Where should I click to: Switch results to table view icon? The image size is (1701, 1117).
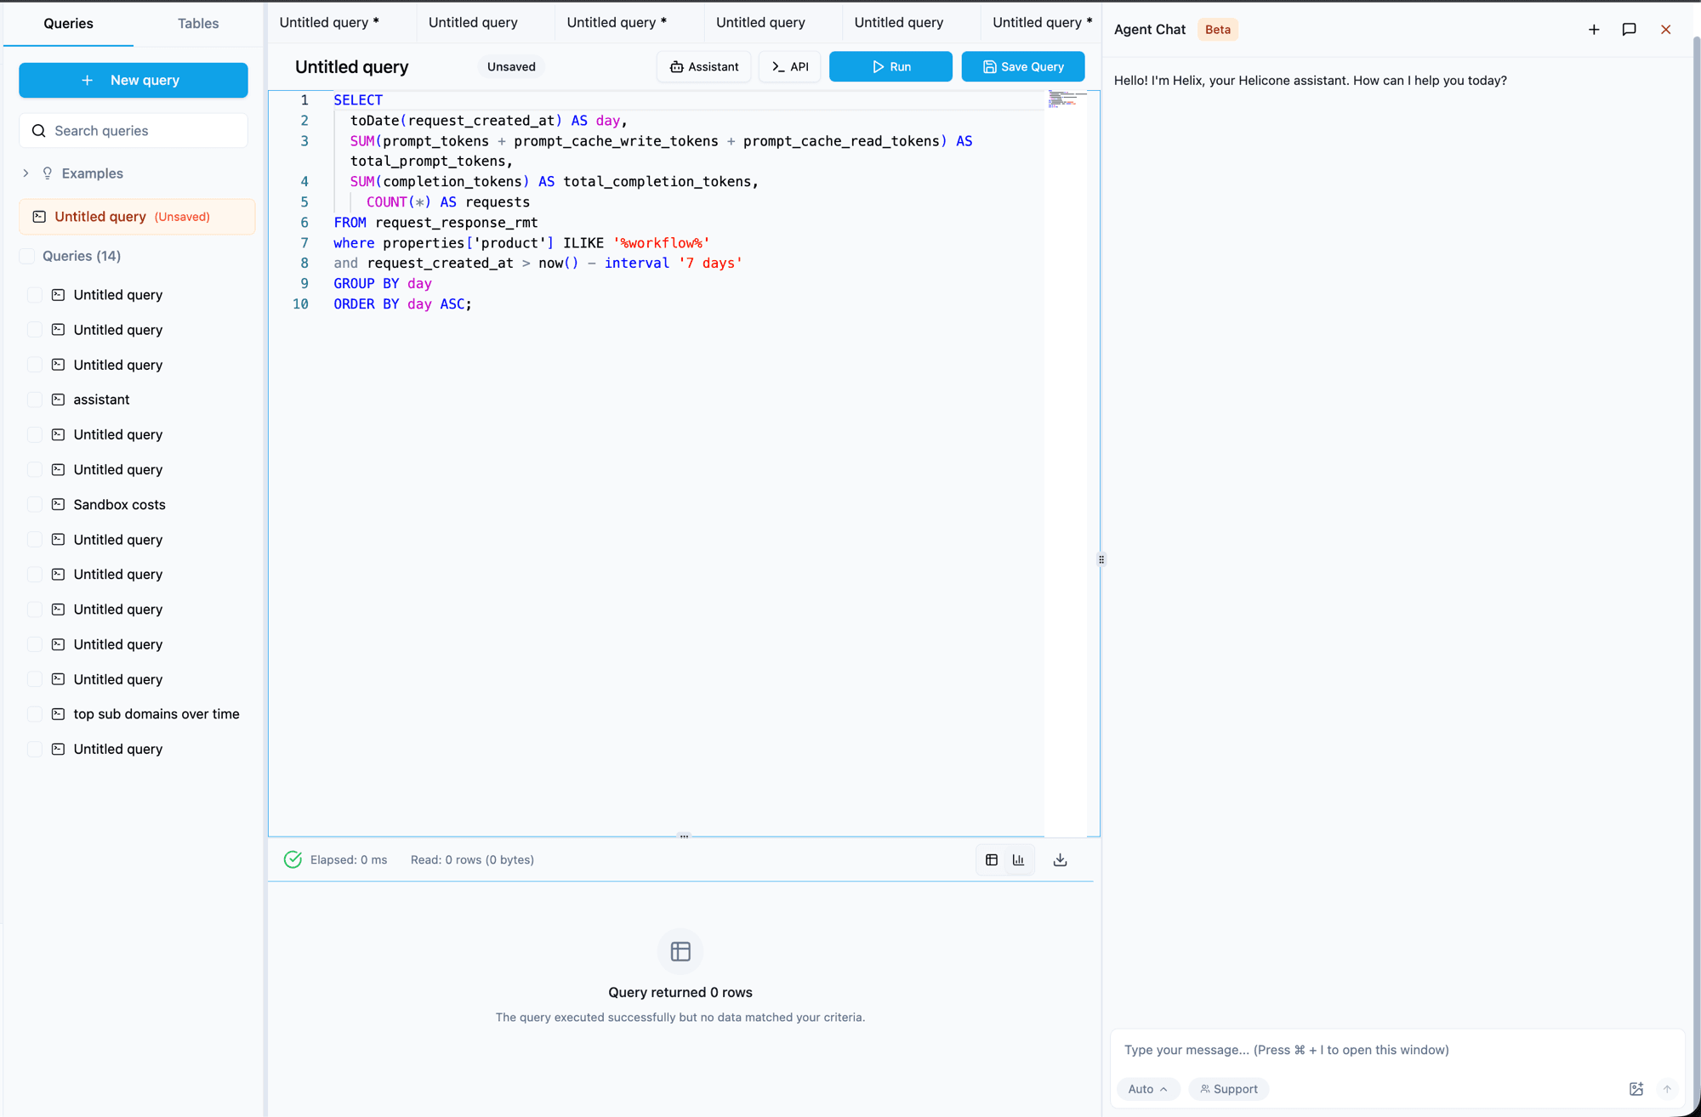[992, 859]
